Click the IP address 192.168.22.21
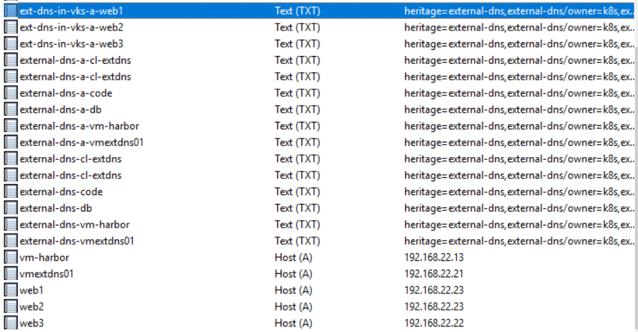Viewport: 638px width, 332px height. click(433, 274)
